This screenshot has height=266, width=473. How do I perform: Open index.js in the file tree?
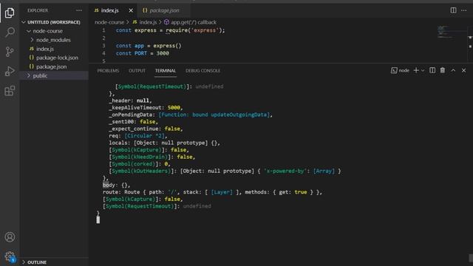[45, 49]
